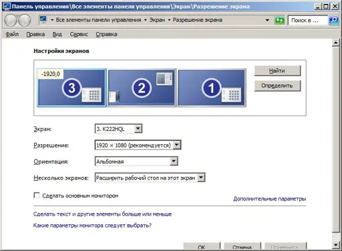Image resolution: width=342 pixels, height=251 pixels.
Task: Click the scrollbar up arrow
Action: point(336,42)
